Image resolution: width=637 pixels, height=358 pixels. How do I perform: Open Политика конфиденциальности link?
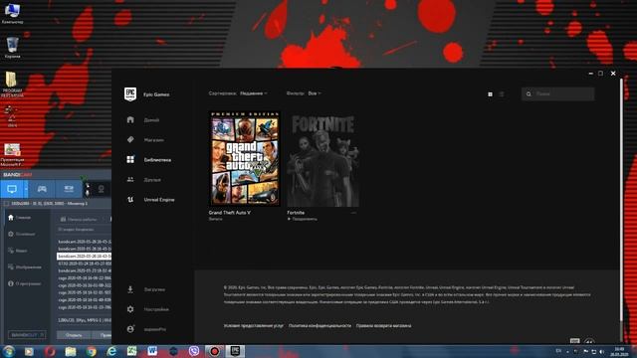319,325
